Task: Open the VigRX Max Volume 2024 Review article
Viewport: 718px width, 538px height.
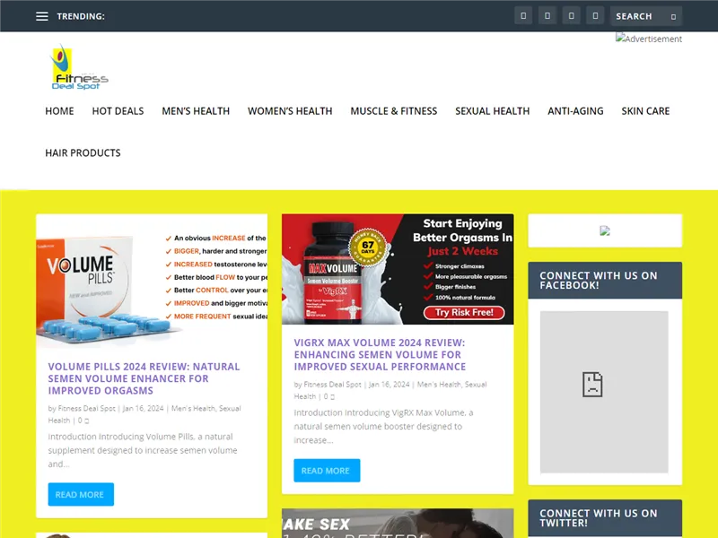Action: coord(381,353)
